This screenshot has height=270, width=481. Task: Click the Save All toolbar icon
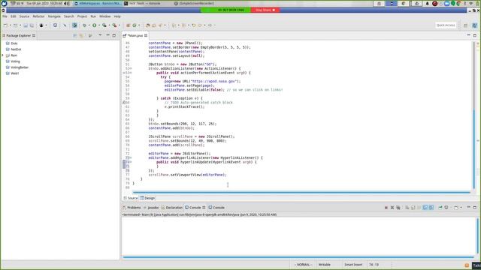click(32, 25)
